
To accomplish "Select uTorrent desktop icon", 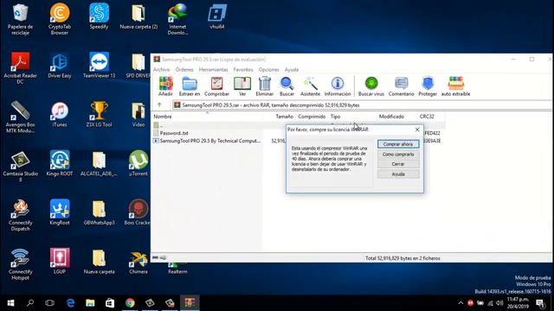I will [x=138, y=163].
